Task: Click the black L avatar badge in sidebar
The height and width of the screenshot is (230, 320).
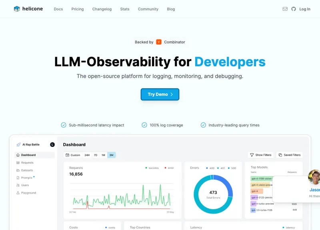Action: coord(52,145)
